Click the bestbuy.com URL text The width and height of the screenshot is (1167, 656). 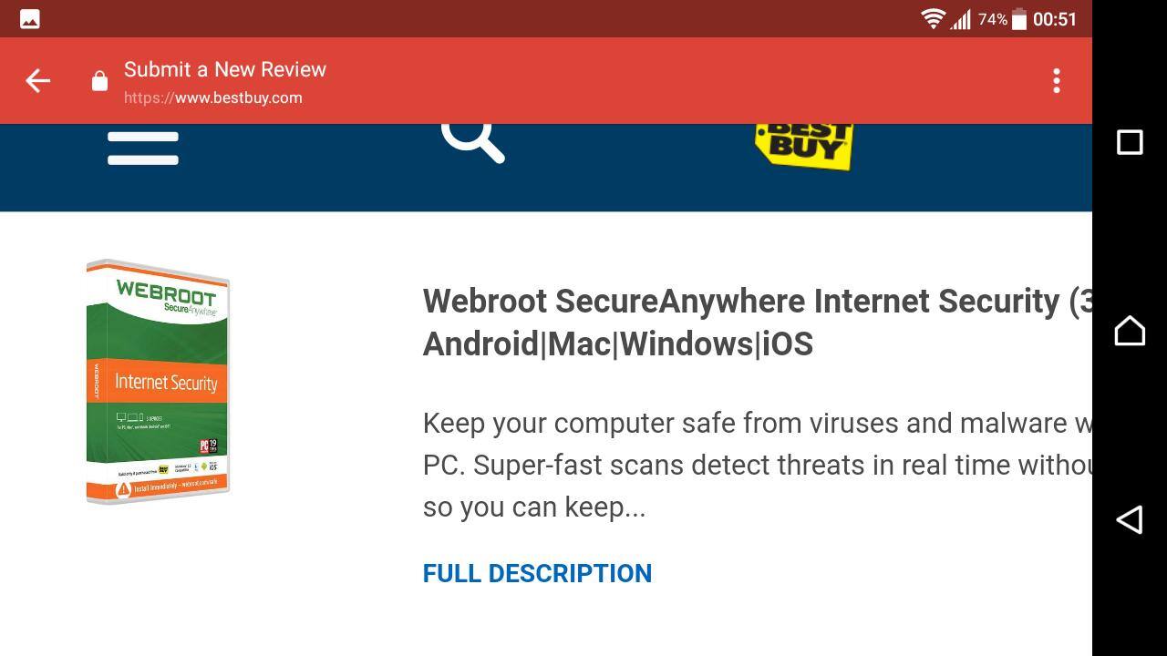click(213, 97)
